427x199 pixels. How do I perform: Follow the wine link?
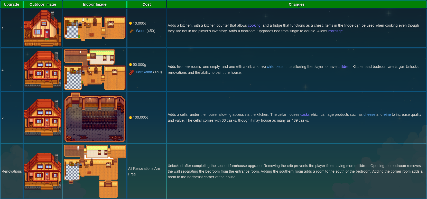pyautogui.click(x=387, y=114)
